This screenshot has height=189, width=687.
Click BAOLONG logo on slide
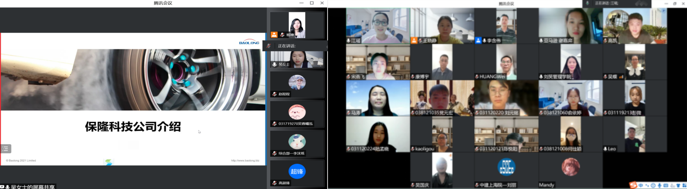(249, 42)
